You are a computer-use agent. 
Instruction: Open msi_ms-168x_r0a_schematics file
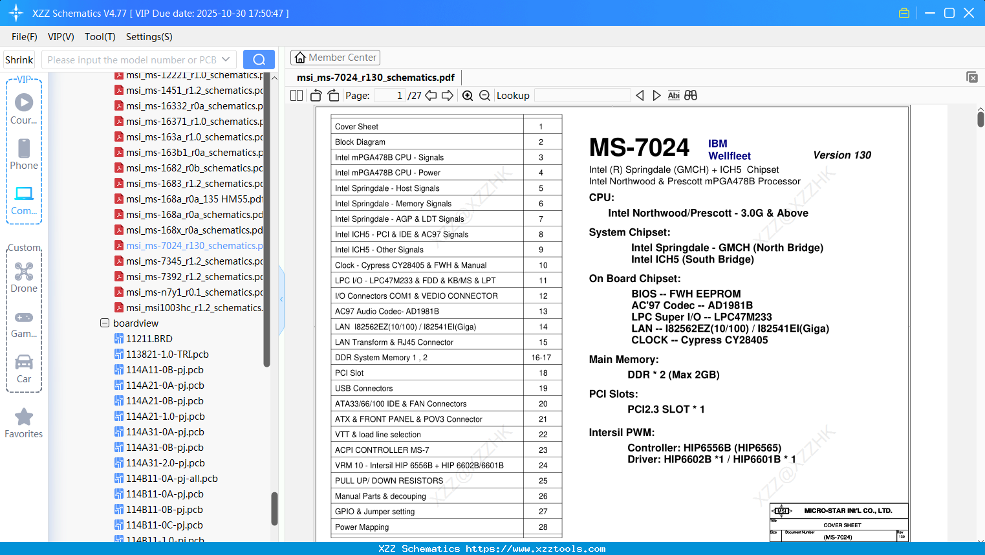[189, 230]
